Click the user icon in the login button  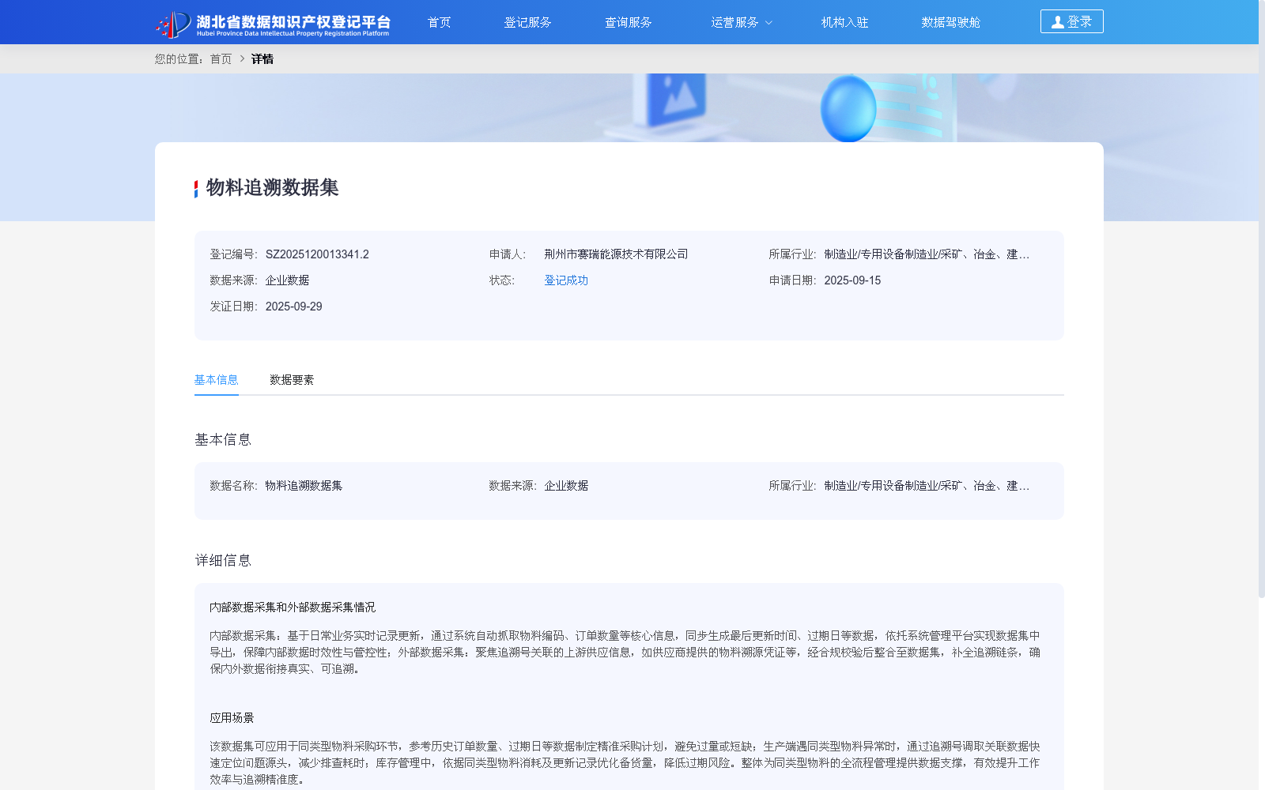point(1057,22)
